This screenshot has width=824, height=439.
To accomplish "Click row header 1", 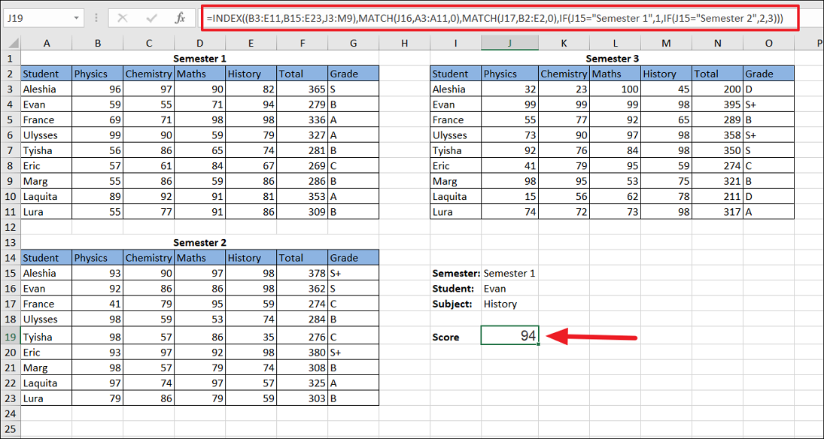I will tap(8, 58).
